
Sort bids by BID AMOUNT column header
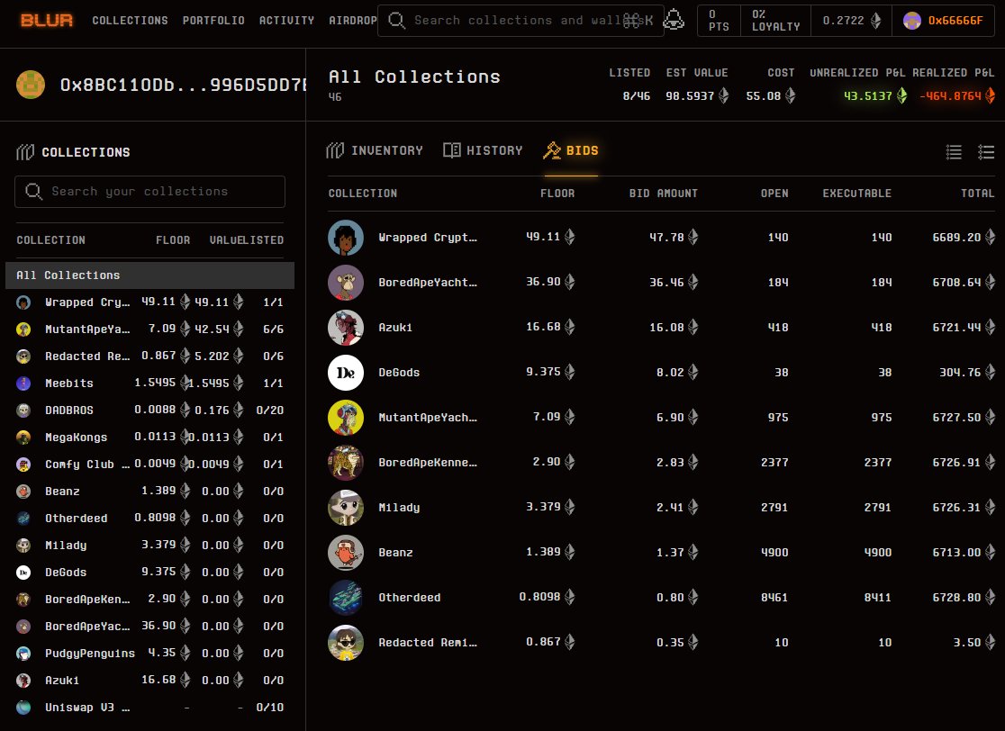[664, 194]
